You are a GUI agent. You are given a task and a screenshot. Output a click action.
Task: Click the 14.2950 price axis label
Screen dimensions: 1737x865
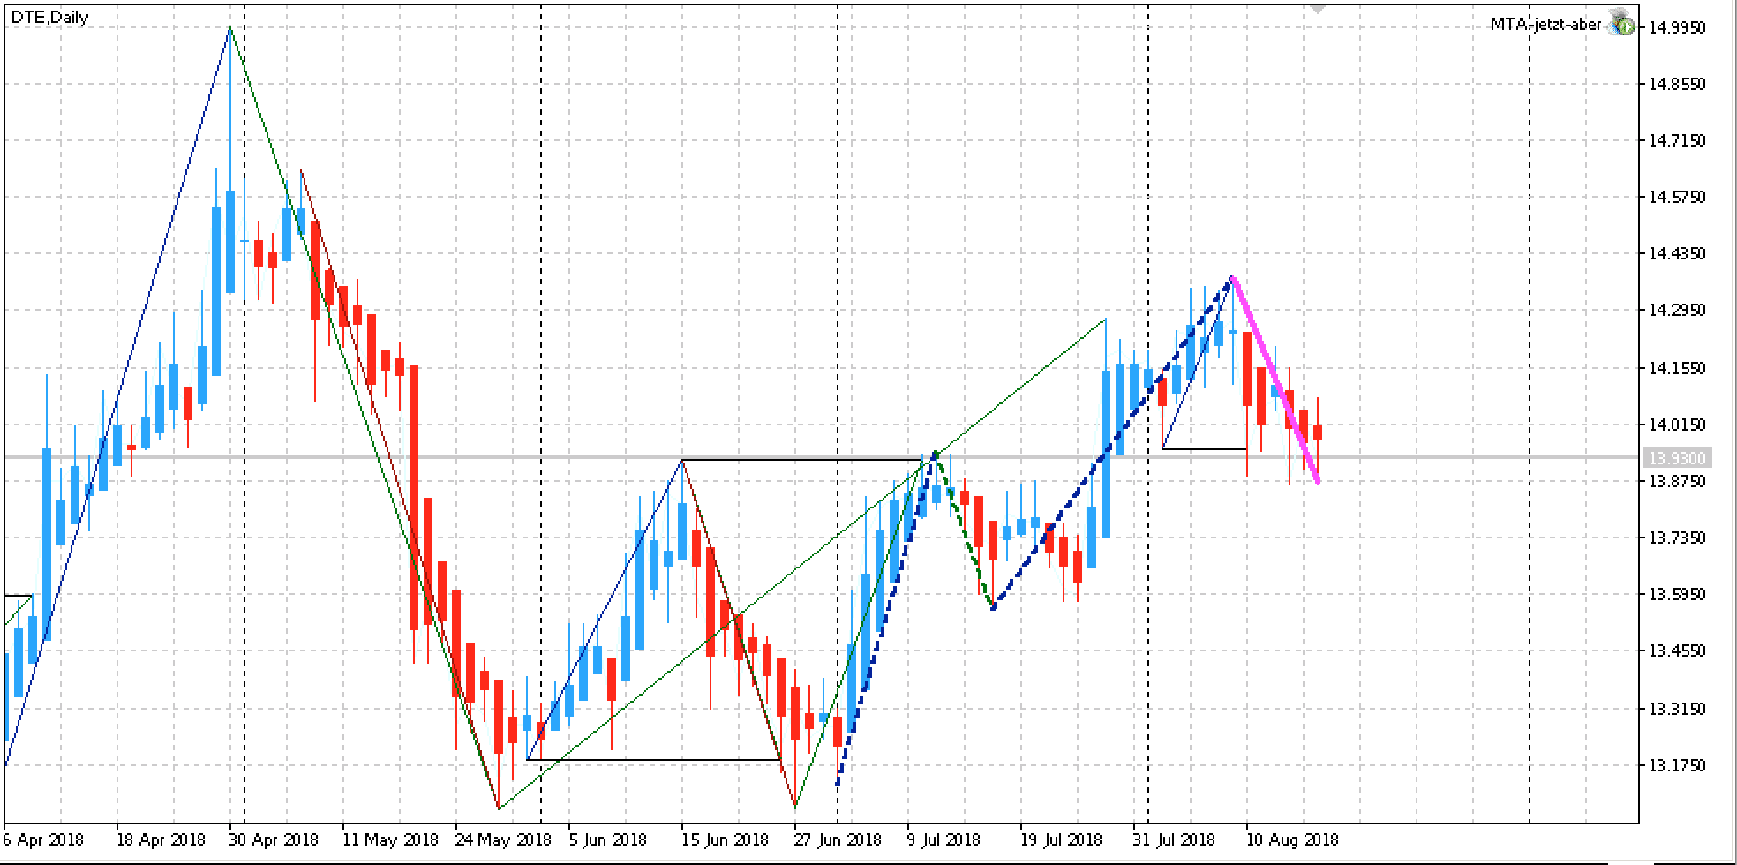(1677, 310)
